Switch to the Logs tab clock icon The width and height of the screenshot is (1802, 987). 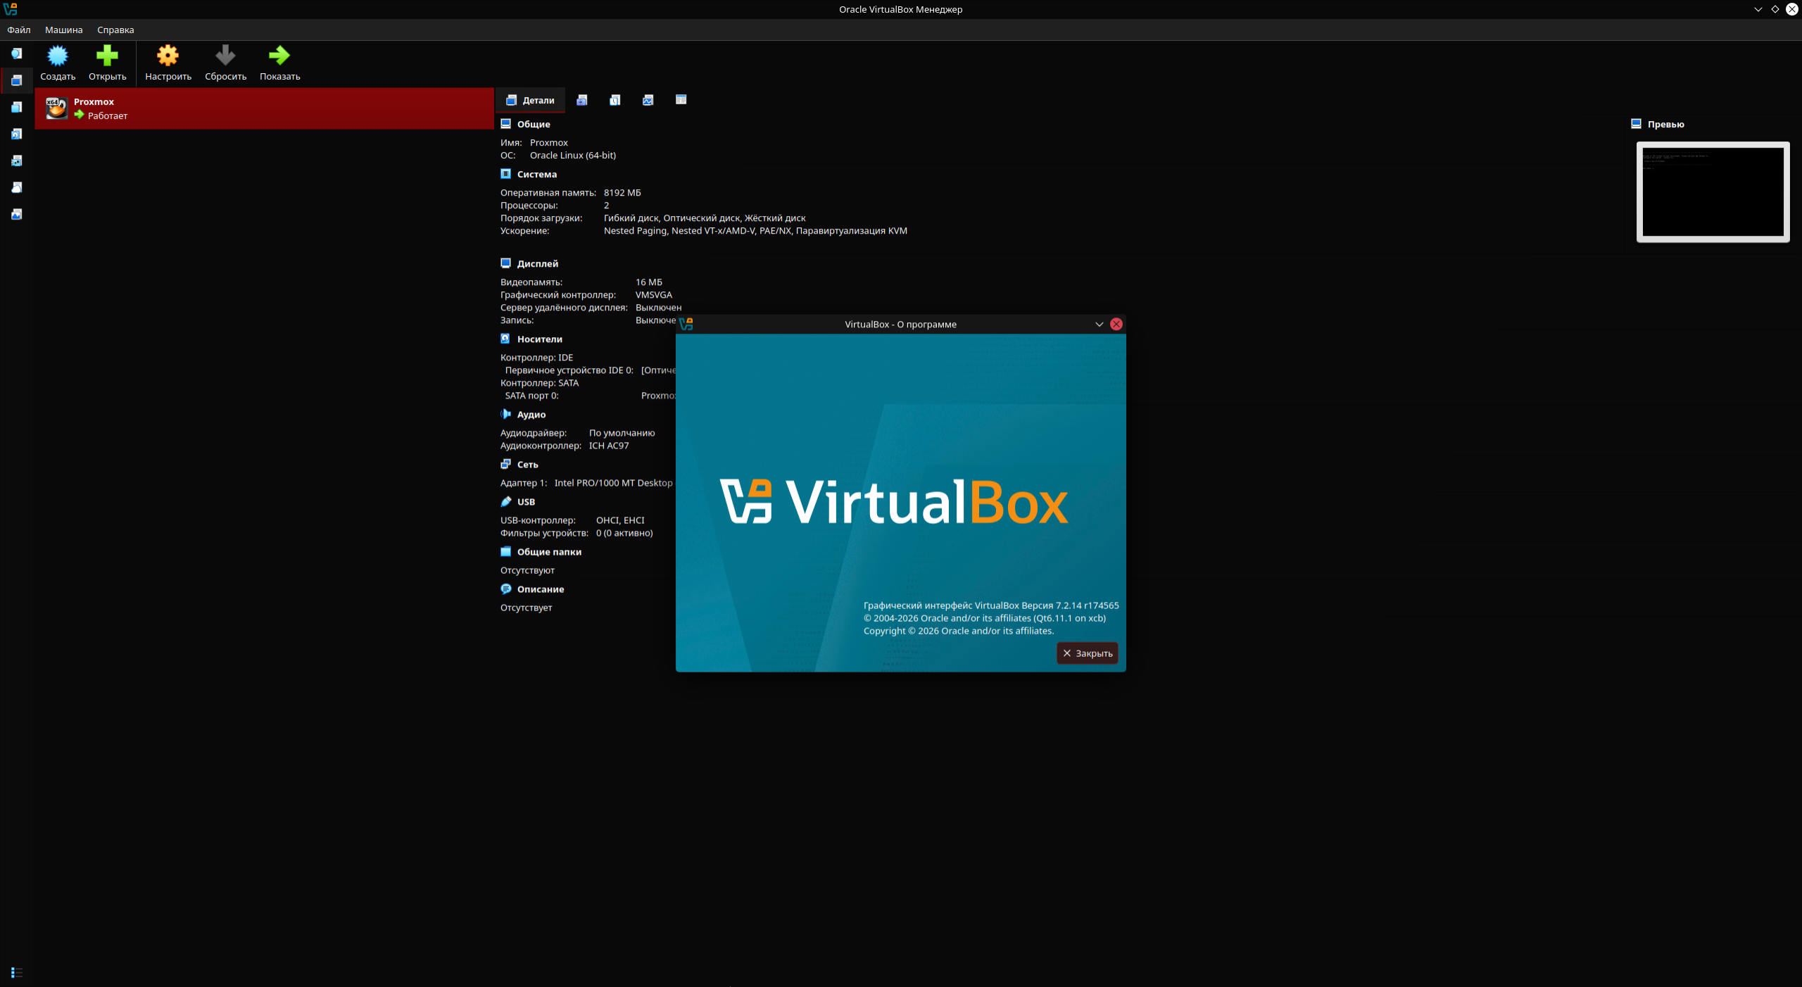pyautogui.click(x=615, y=100)
